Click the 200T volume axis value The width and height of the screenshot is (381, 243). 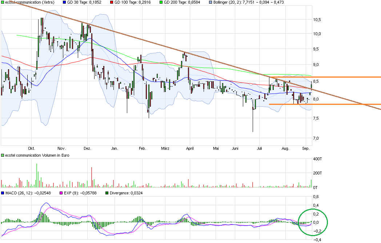click(x=318, y=173)
